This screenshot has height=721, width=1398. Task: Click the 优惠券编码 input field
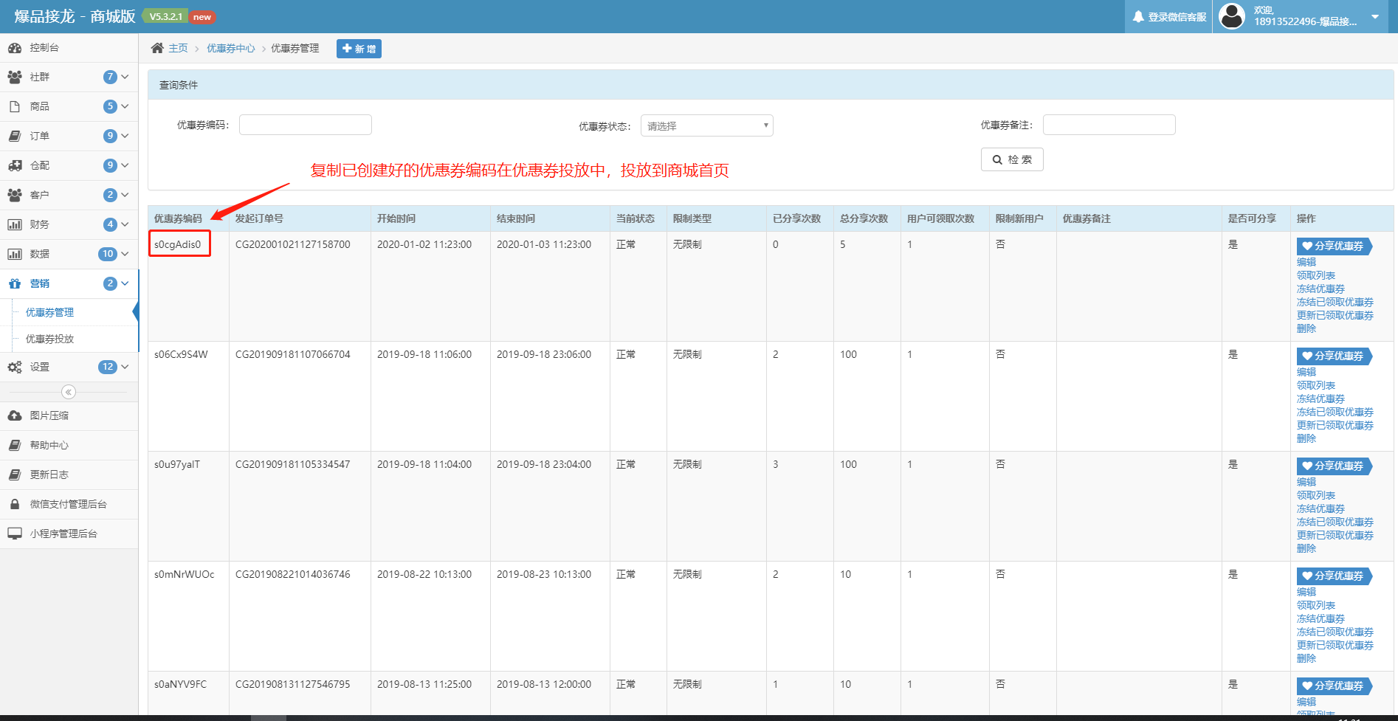tap(306, 125)
